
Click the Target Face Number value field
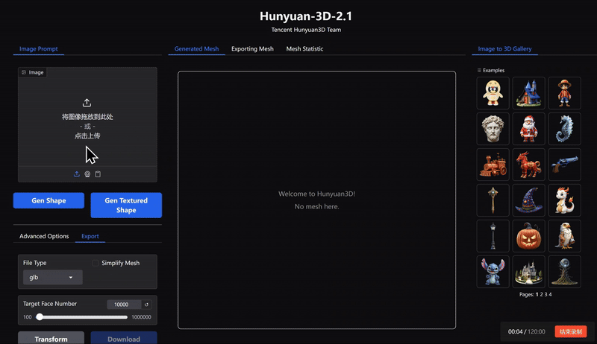[123, 305]
